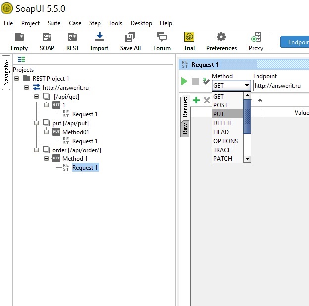Click the move parameter up arrow
Screen dimensions: 309x306
point(260,100)
